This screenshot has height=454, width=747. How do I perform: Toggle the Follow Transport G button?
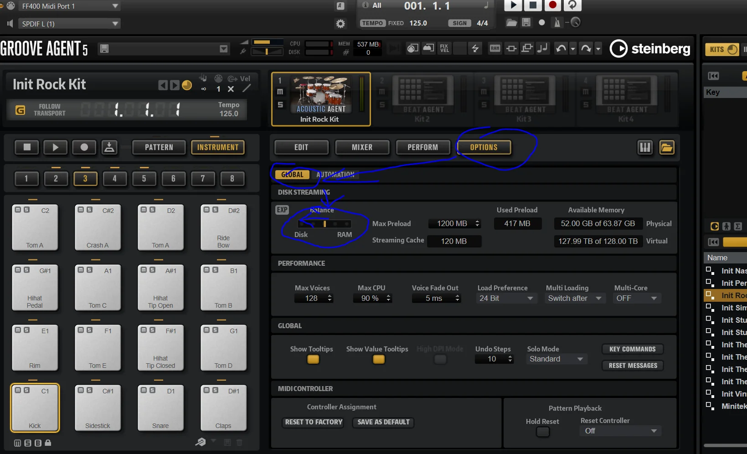click(20, 110)
